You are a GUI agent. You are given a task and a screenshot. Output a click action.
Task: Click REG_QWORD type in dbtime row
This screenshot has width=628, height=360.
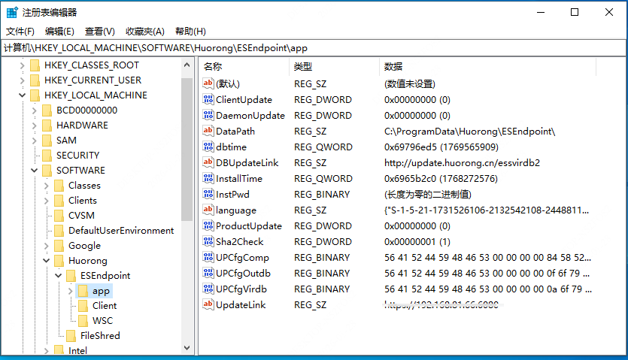point(323,147)
